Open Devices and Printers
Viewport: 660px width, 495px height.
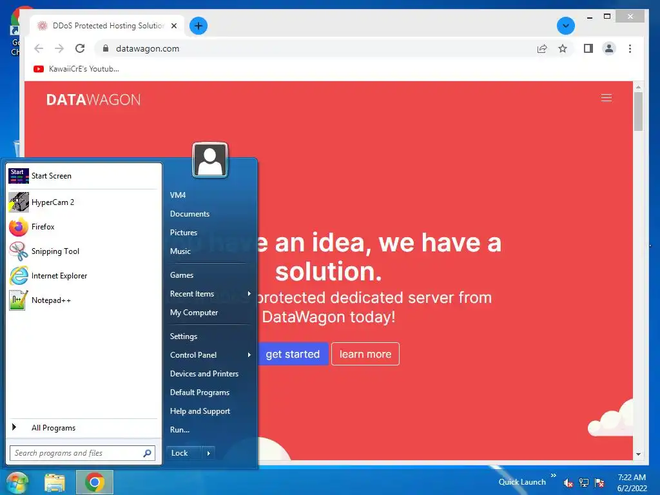coord(204,374)
